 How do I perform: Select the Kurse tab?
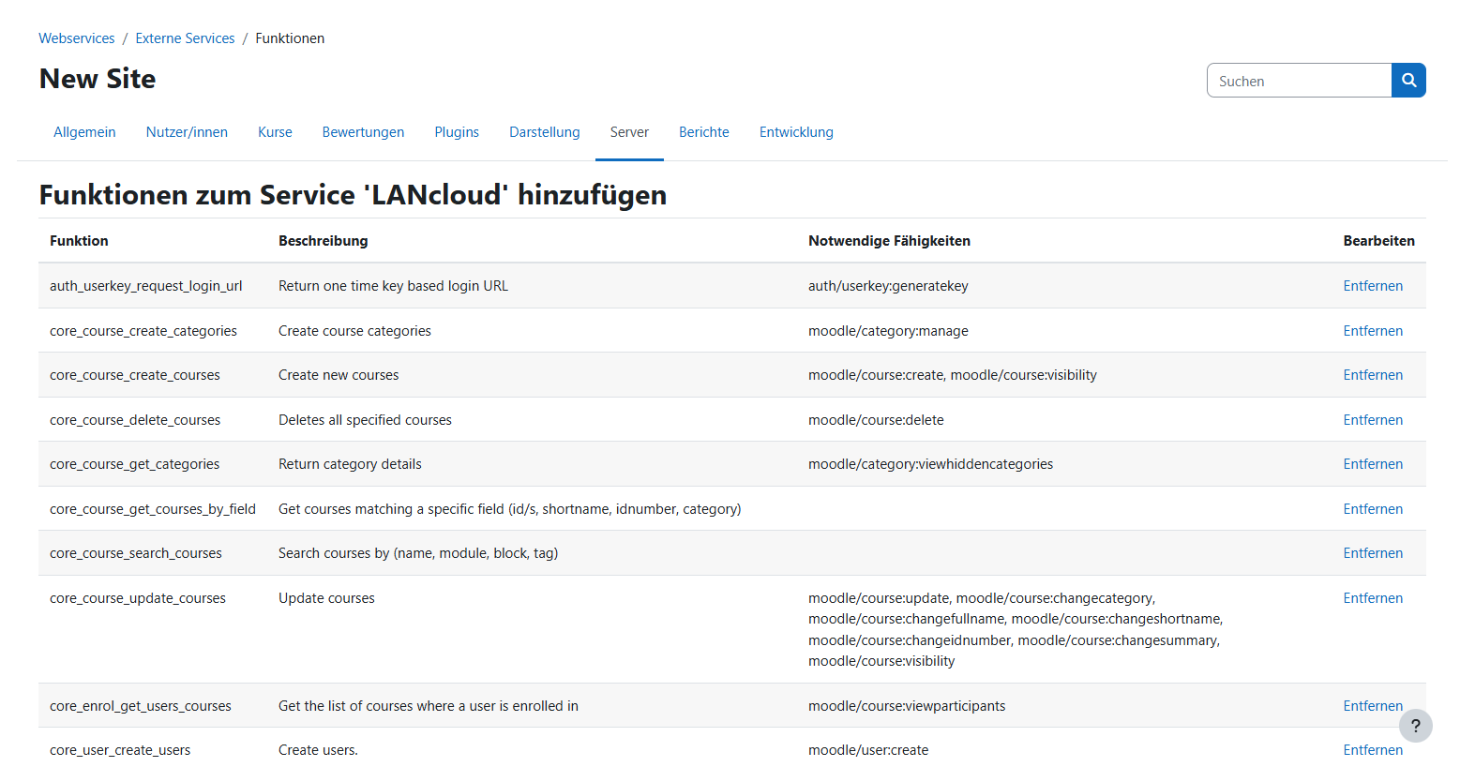pos(275,132)
